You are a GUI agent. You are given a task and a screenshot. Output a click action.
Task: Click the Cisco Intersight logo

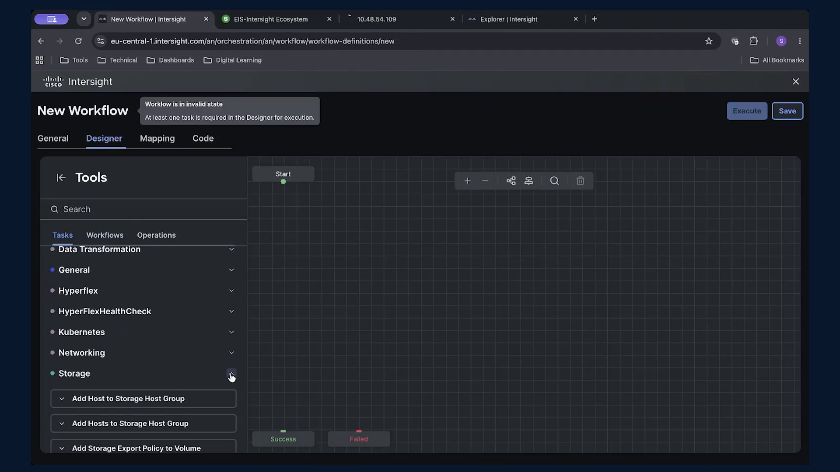pyautogui.click(x=78, y=82)
